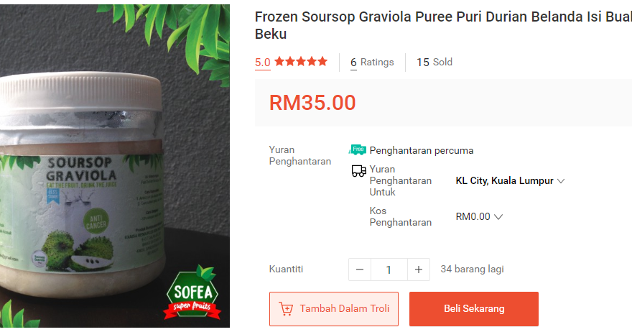Click the SOFEA super fruits logo
Image resolution: width=632 pixels, height=332 pixels.
[192, 293]
